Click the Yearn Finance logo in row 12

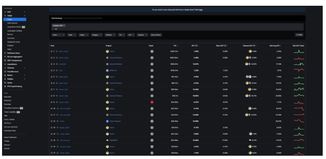click(107, 121)
